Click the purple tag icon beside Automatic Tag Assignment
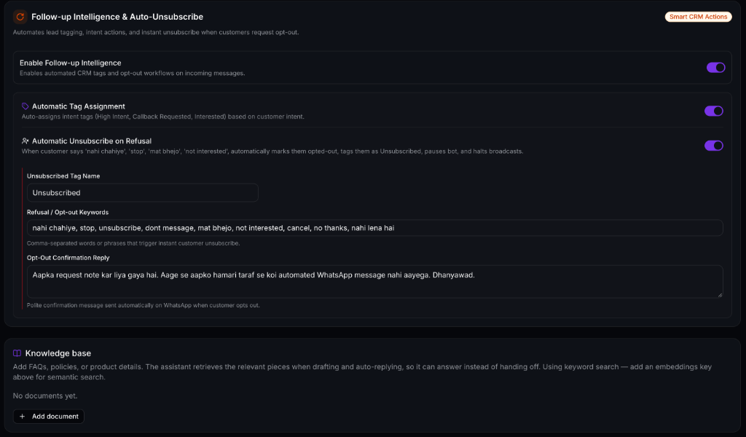746x437 pixels. click(25, 106)
